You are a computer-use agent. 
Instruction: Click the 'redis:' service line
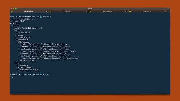coord(15,26)
